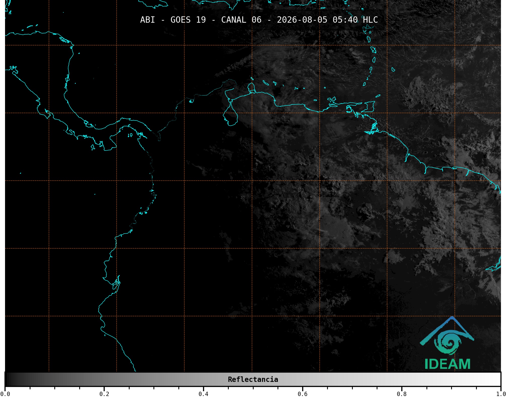The width and height of the screenshot is (506, 397).
Task: Click the colorbar tick label 0.6
Action: coord(302,394)
